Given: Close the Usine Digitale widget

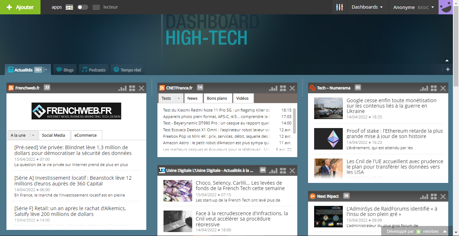Looking at the screenshot, I should coord(292,170).
